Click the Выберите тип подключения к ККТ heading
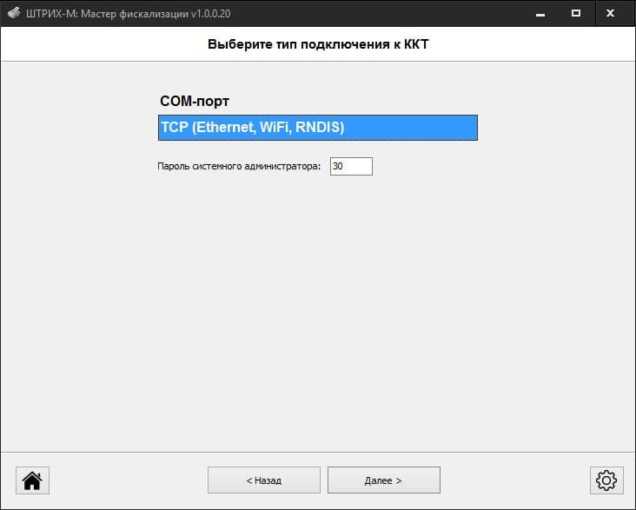The width and height of the screenshot is (636, 510). click(x=318, y=43)
